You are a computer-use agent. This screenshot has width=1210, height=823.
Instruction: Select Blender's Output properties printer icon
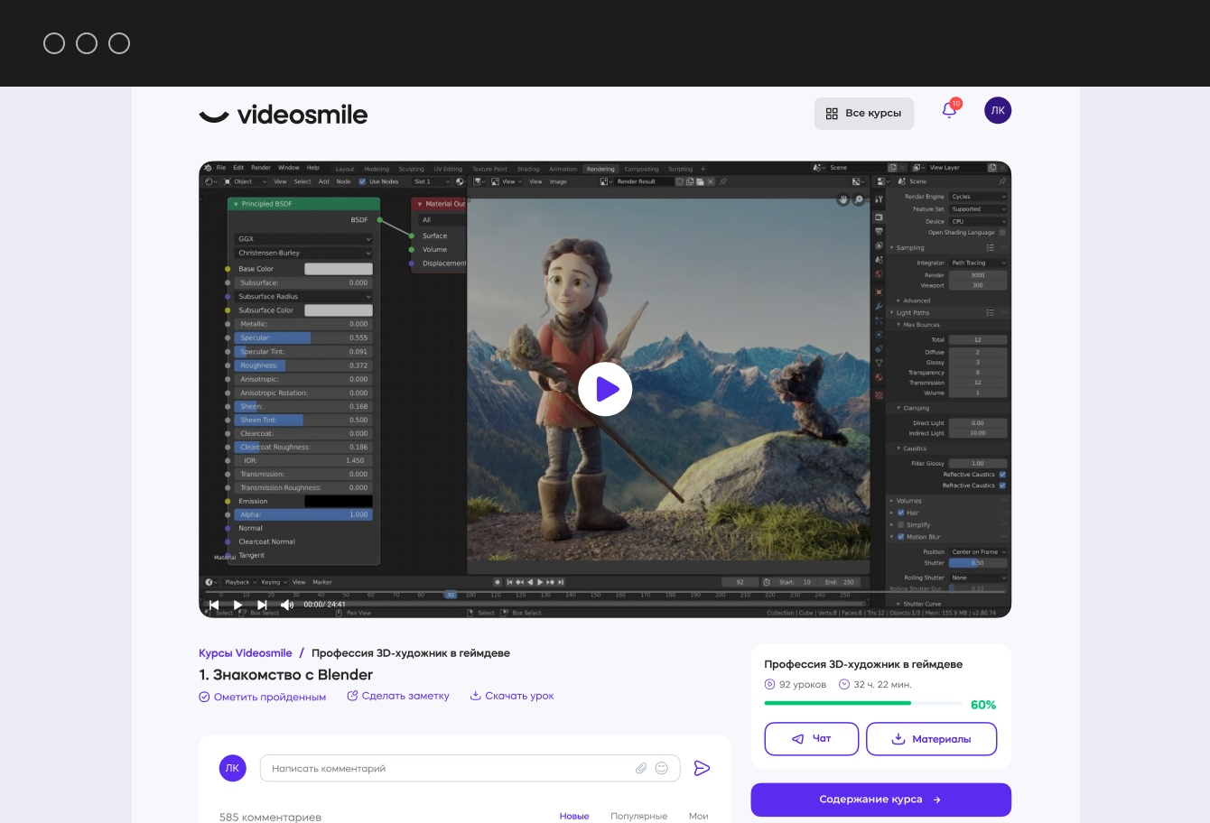pyautogui.click(x=879, y=232)
